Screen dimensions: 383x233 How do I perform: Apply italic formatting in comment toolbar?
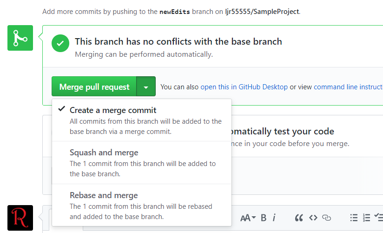tap(274, 218)
